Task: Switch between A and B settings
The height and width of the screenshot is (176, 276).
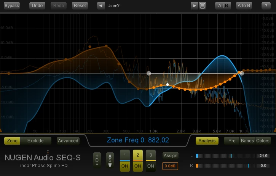Action: (223, 6)
